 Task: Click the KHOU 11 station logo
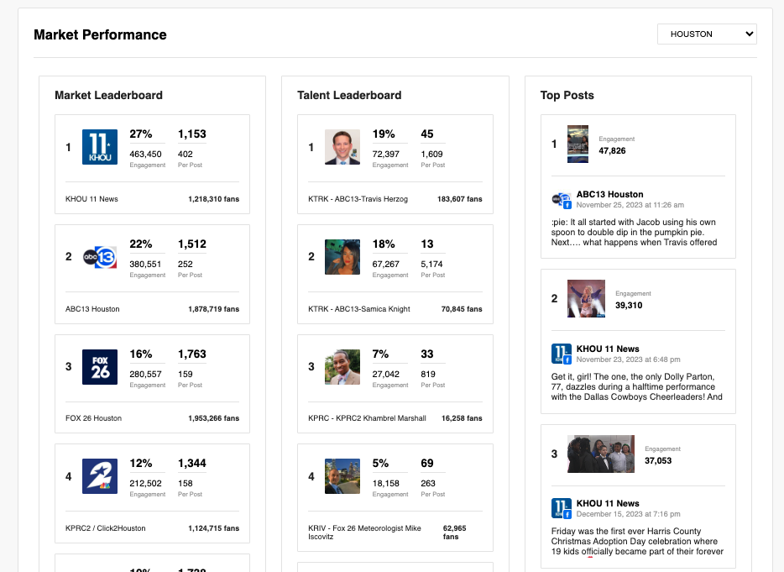(100, 147)
